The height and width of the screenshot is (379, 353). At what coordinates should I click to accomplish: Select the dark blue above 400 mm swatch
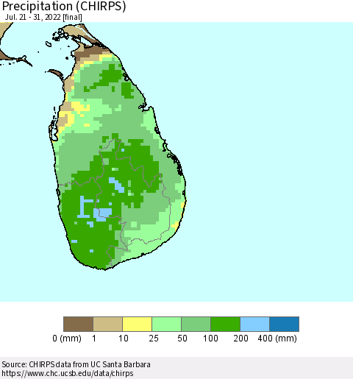pos(284,324)
